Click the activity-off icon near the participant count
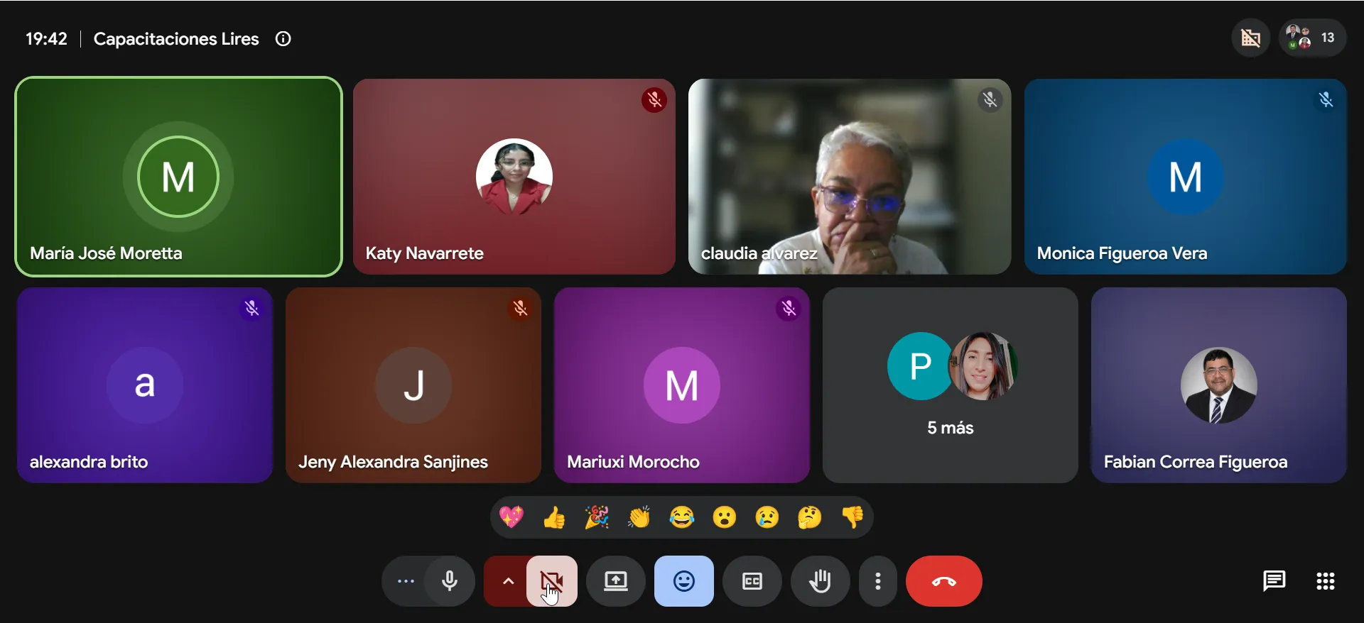 point(1251,38)
